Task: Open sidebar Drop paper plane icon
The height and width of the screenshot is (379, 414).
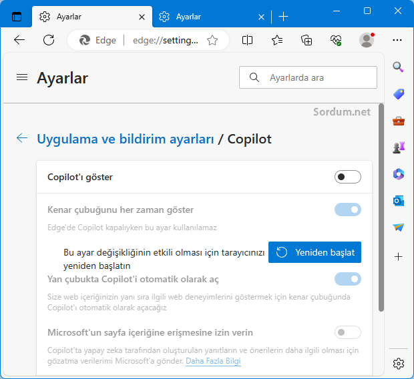Action: coord(398,227)
